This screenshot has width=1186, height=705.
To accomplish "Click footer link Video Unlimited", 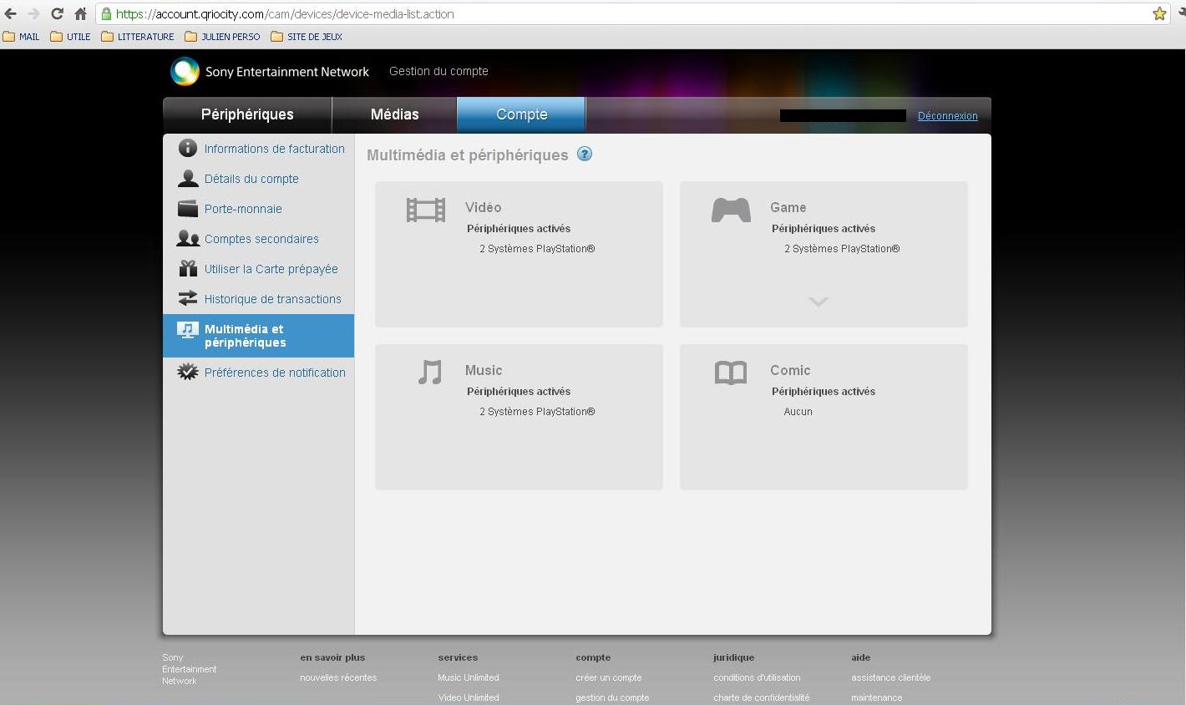I will point(469,697).
